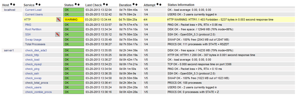
Task: Sort Host column descending with down arrow
Action: coord(14,5)
